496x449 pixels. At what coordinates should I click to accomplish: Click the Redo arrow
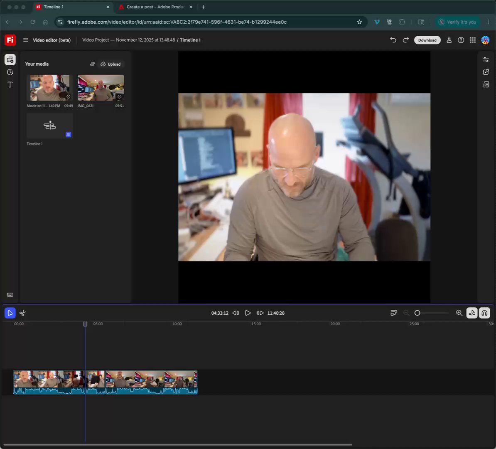point(405,40)
